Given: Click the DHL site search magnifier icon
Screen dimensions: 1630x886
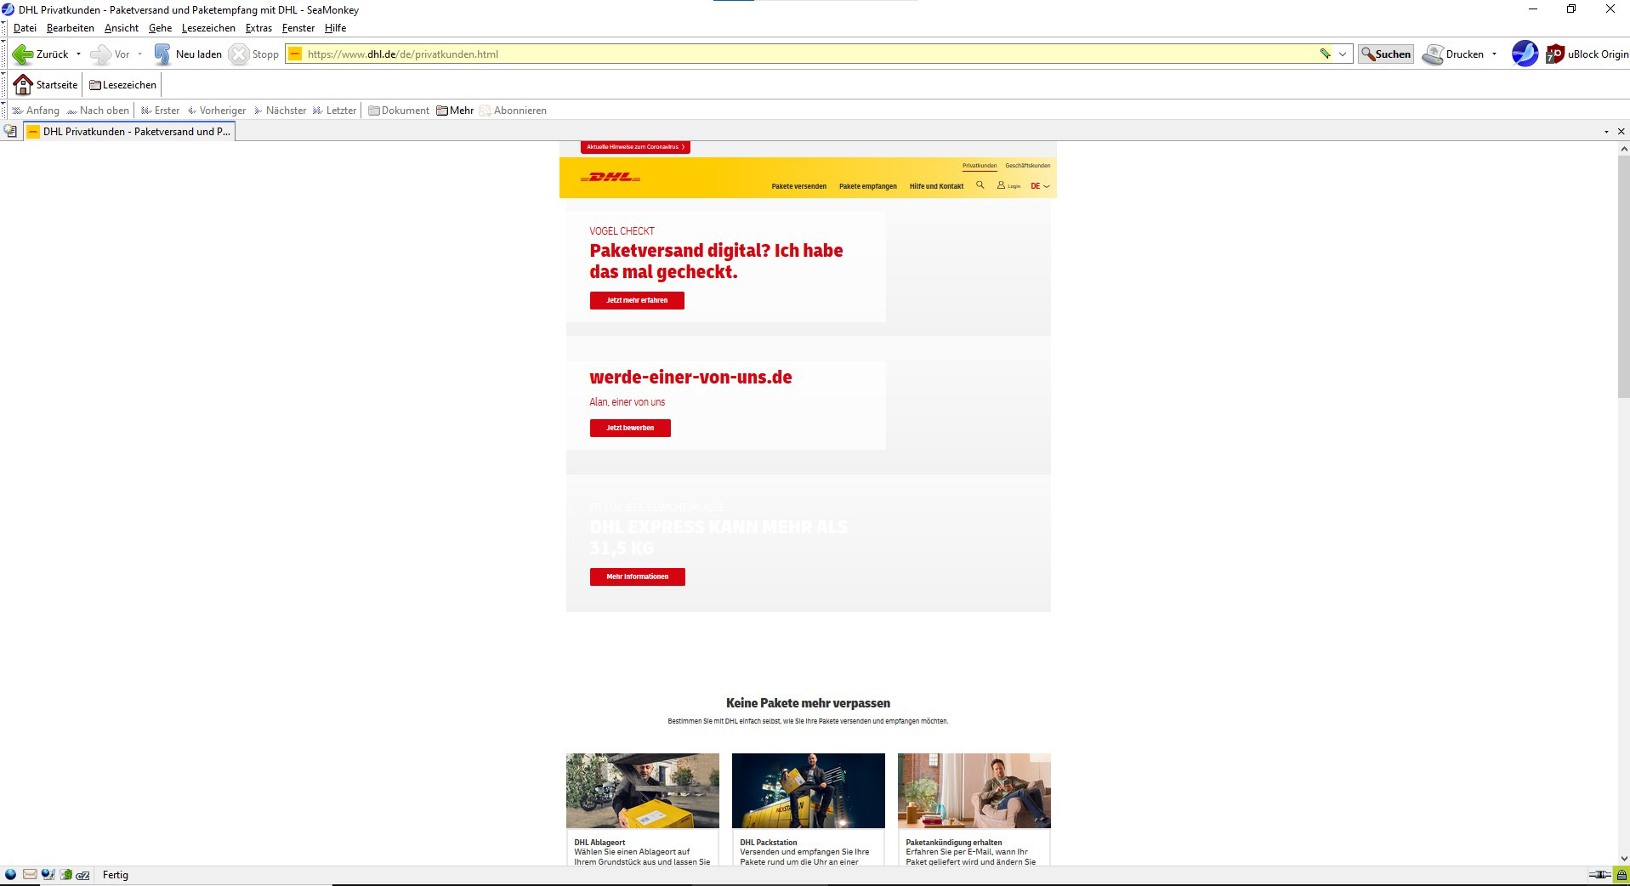Looking at the screenshot, I should (980, 185).
